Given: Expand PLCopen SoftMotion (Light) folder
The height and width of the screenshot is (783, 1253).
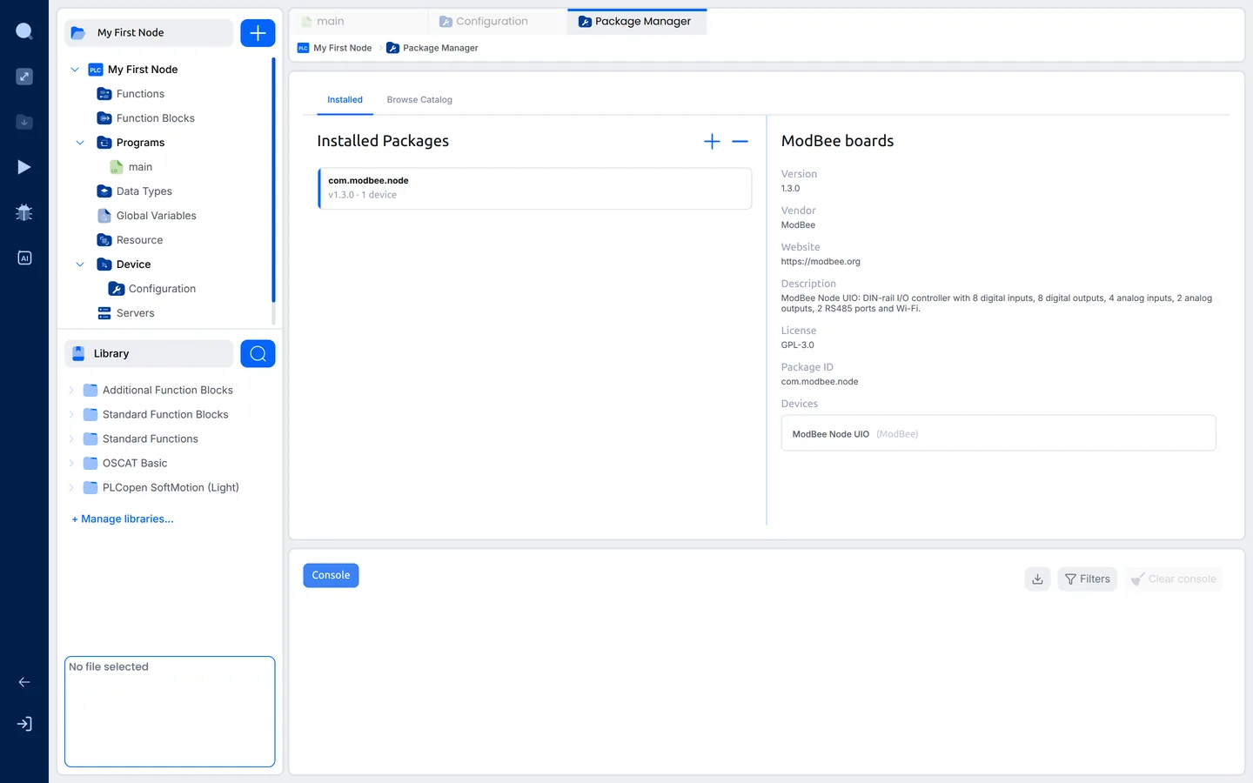Looking at the screenshot, I should pyautogui.click(x=71, y=487).
